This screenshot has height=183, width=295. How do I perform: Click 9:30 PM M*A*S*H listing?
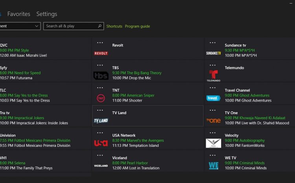(x=240, y=50)
